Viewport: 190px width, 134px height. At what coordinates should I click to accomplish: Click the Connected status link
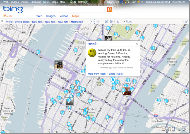pos(113,2)
